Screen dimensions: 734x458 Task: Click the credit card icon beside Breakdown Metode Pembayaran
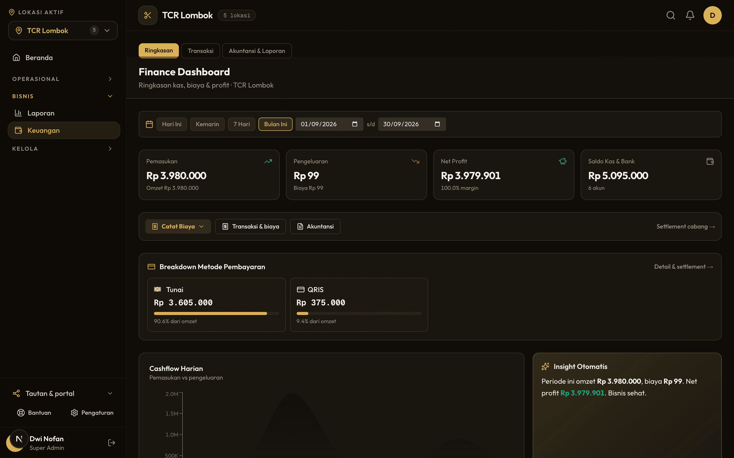(151, 267)
